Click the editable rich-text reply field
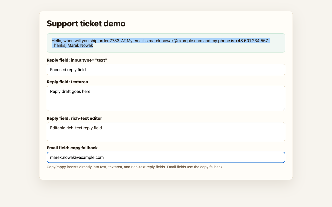The height and width of the screenshot is (207, 332). 166,132
